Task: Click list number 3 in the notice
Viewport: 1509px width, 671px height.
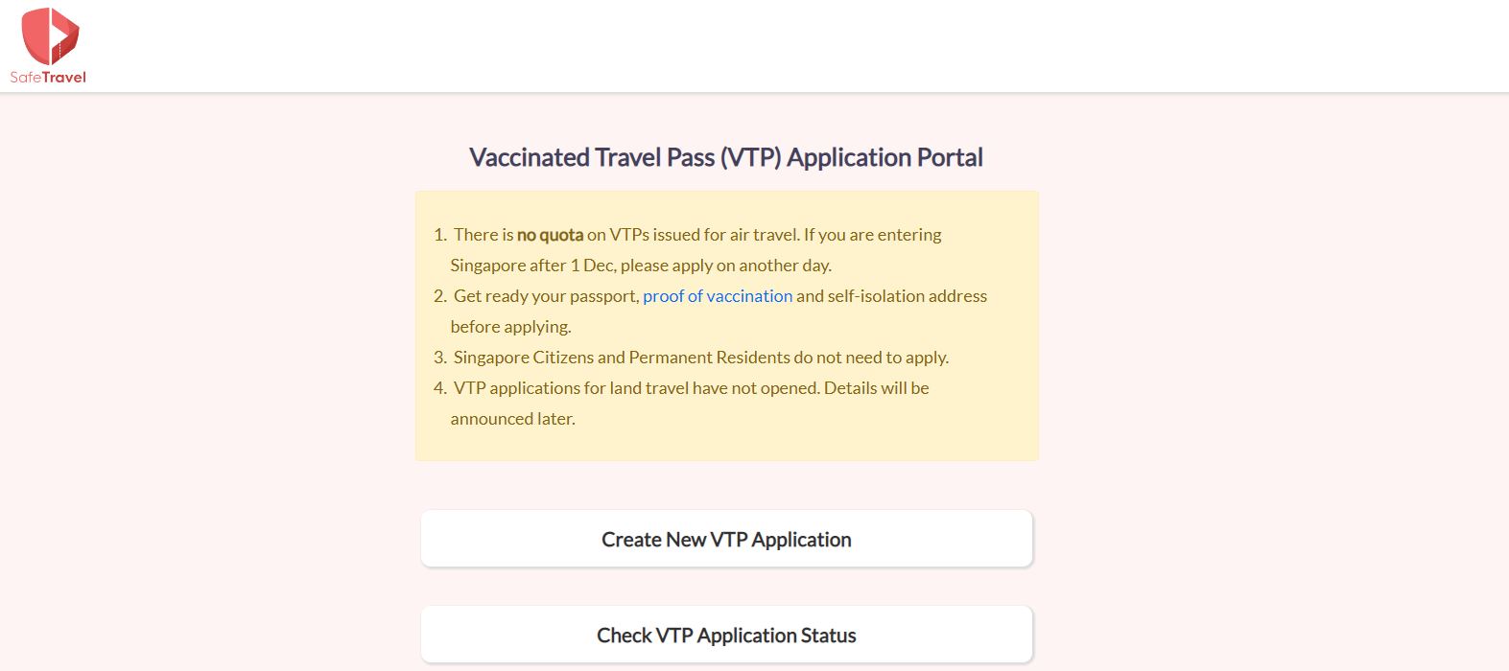Action: point(439,358)
